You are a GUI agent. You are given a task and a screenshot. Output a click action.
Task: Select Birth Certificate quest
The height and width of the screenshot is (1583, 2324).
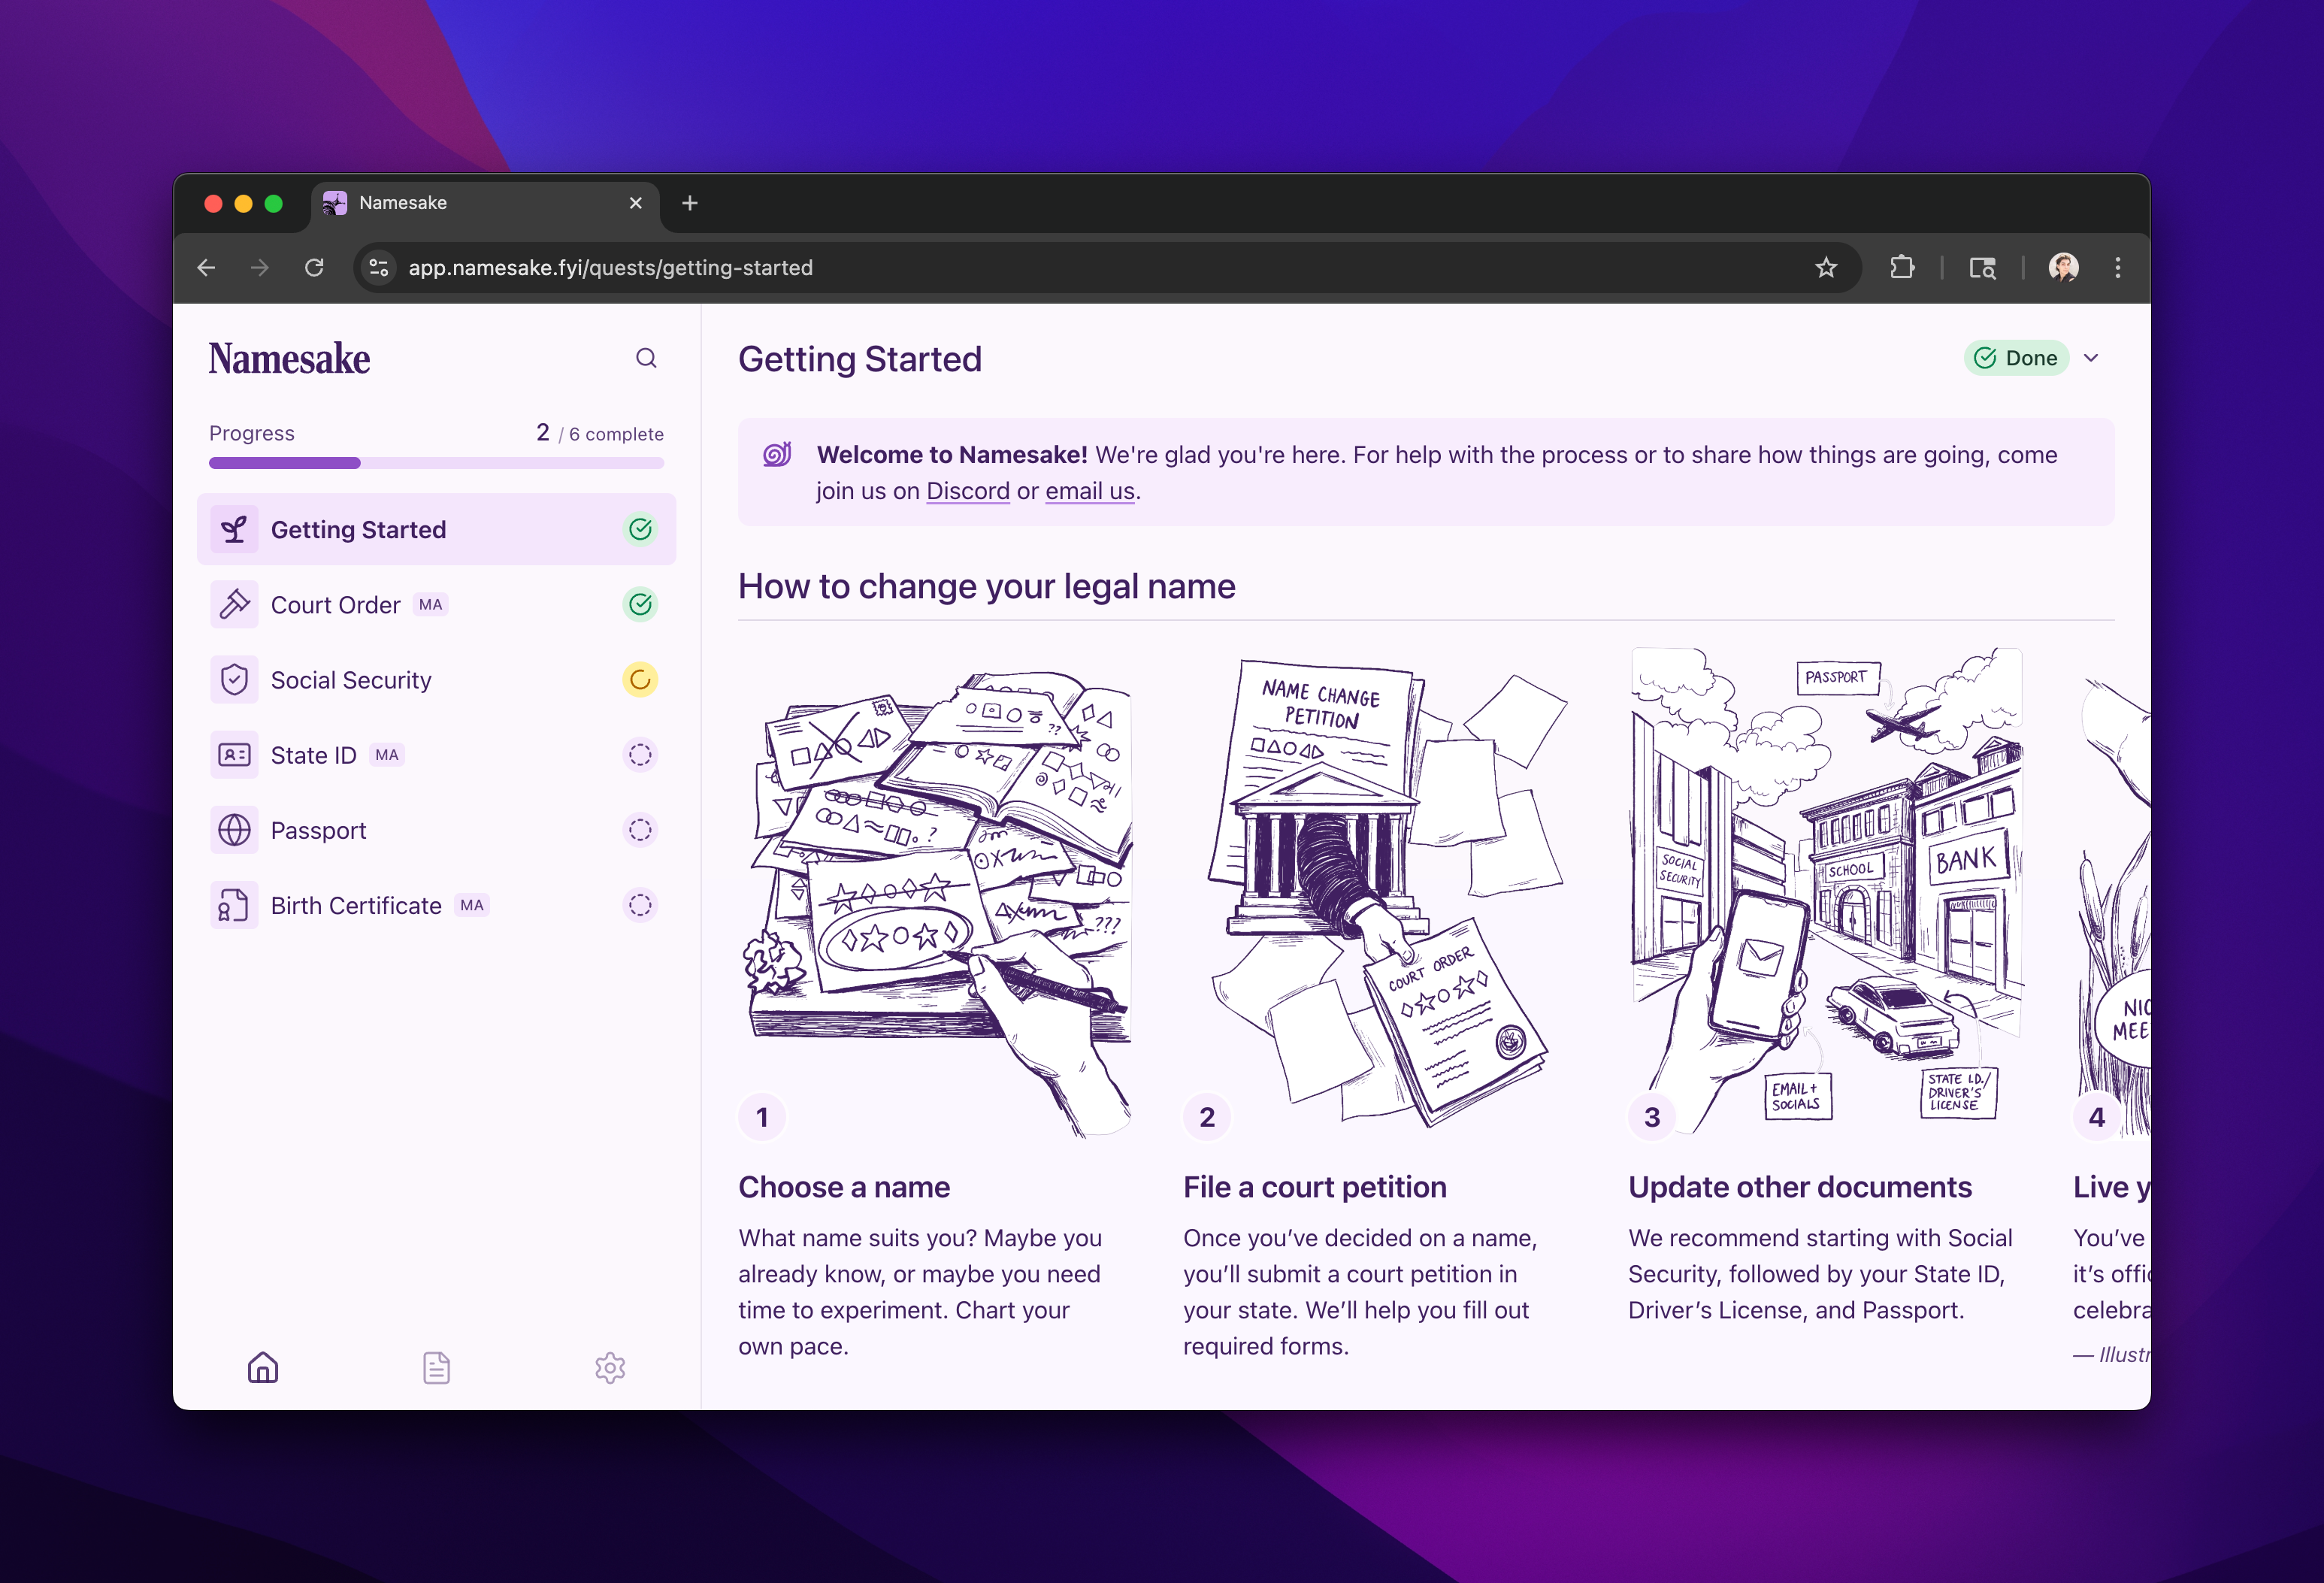(436, 905)
